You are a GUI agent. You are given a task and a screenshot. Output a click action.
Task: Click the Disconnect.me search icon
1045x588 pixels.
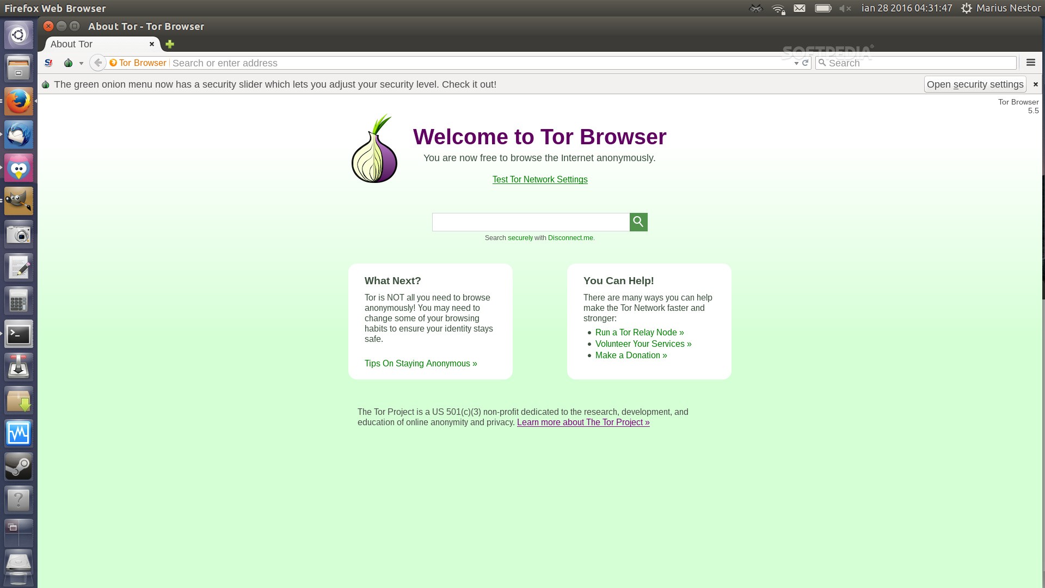pos(637,221)
